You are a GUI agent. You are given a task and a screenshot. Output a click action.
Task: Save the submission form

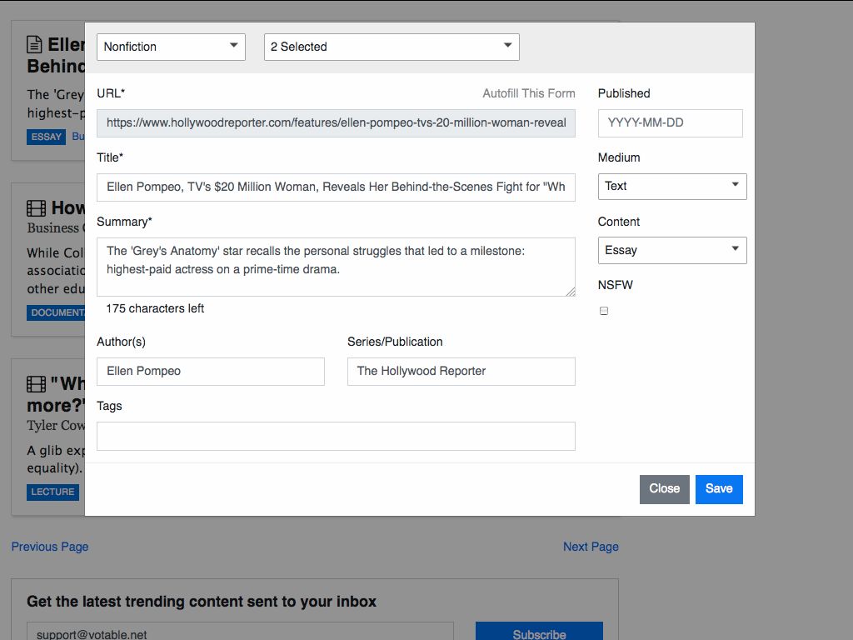(x=718, y=489)
